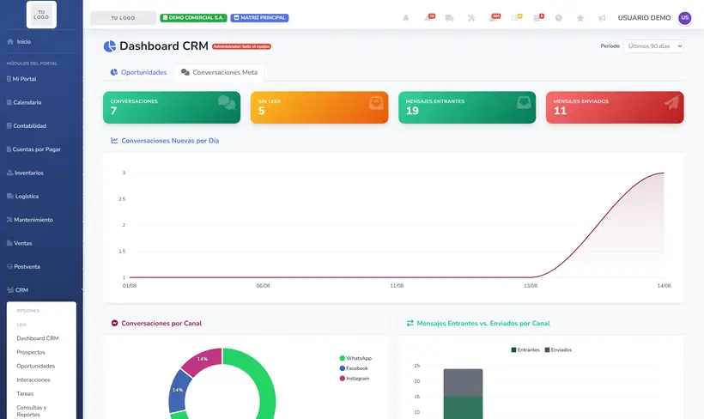Click the tray icon on Mensajes Entrantes card
Viewport: 704px width, 419px height.
524,103
